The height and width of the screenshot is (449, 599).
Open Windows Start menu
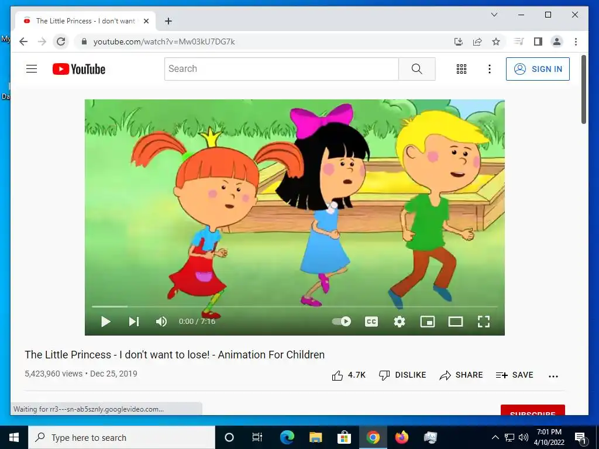(x=14, y=437)
